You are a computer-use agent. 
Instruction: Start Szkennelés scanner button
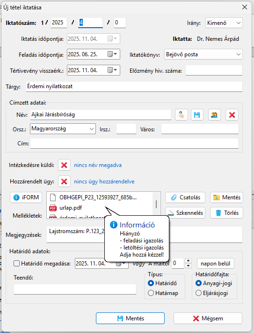185,213
